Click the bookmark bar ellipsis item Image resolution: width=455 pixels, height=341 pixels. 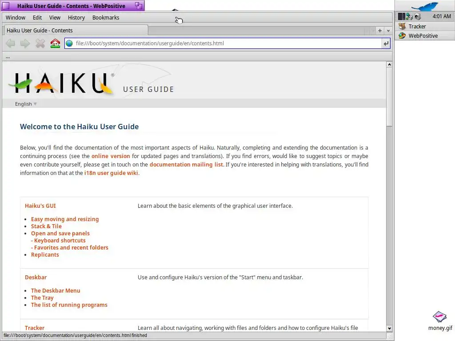8,57
